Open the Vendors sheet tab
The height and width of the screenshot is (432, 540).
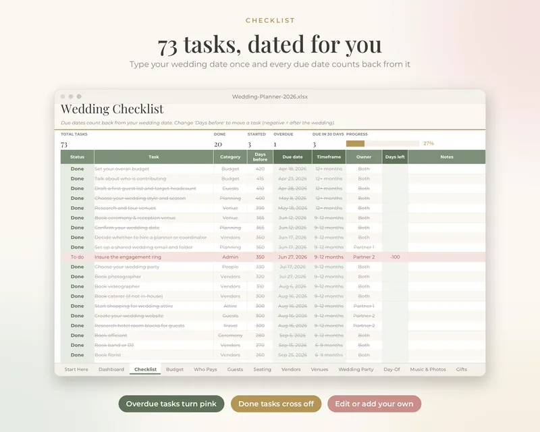(291, 369)
